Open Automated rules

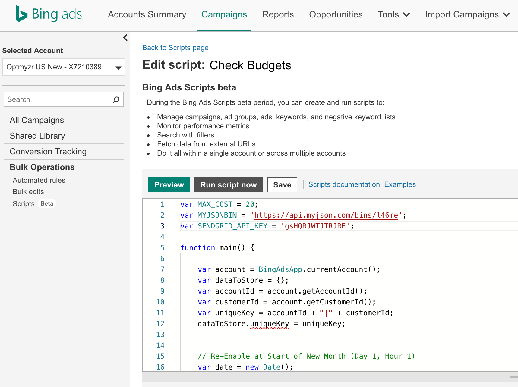pyautogui.click(x=39, y=180)
